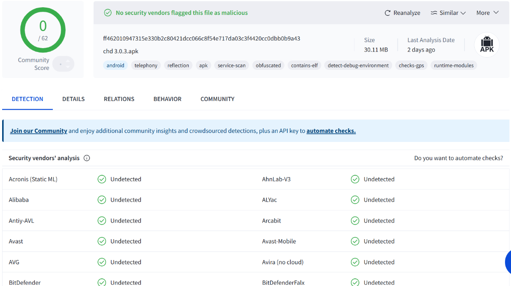The height and width of the screenshot is (286, 511).
Task: Click the BitDefenderFalx vendor name
Action: tap(283, 283)
